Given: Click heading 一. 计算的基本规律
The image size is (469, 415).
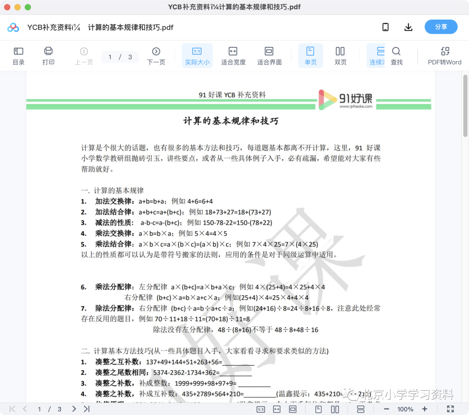Looking at the screenshot, I should [x=112, y=191].
